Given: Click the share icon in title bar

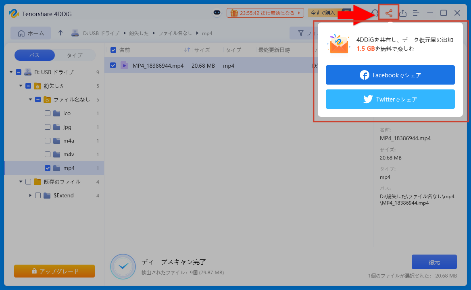Looking at the screenshot, I should 389,13.
